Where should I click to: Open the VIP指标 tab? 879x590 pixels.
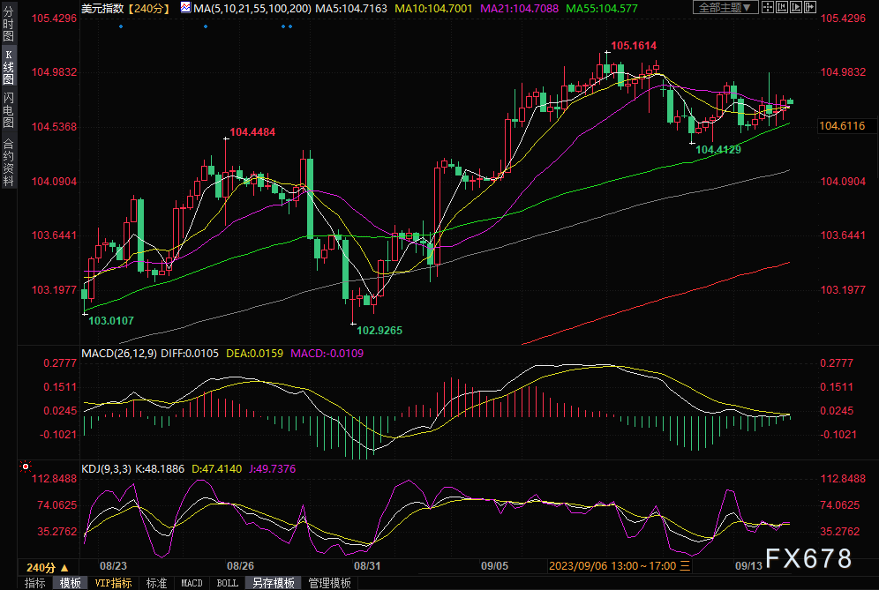click(x=113, y=583)
